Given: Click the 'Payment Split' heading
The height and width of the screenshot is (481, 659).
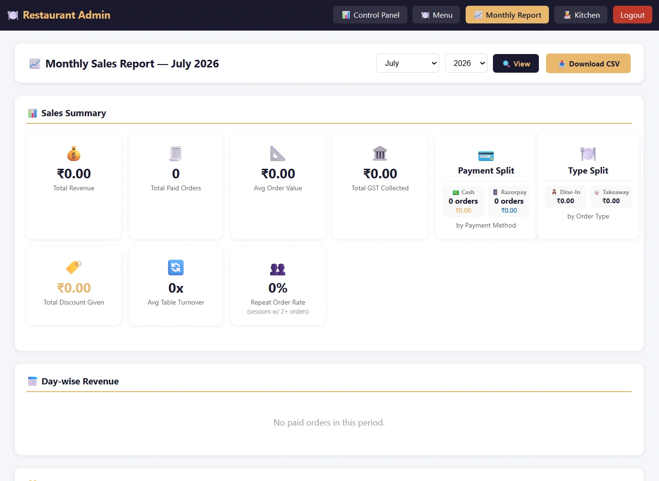Looking at the screenshot, I should click(x=486, y=171).
